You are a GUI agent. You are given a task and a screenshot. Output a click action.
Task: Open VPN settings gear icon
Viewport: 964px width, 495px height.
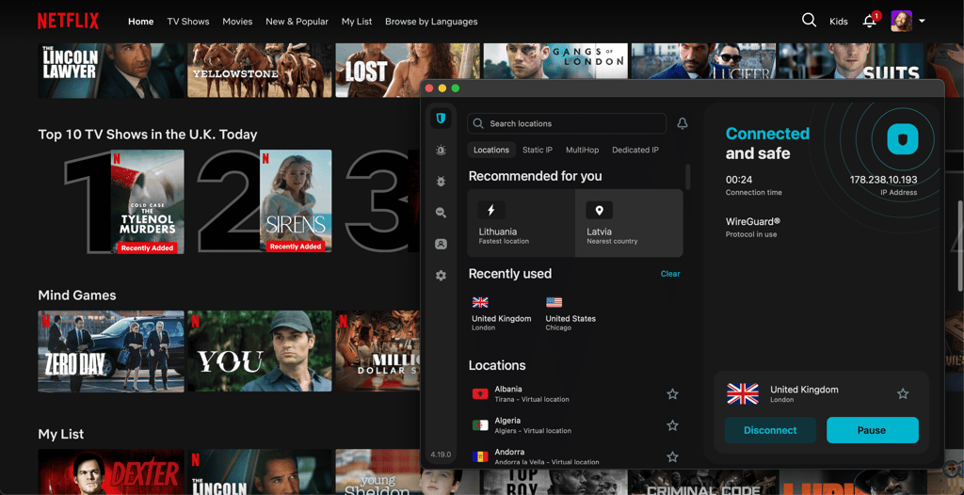coord(441,276)
